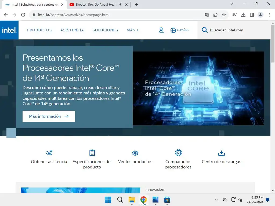Click the network display tray icon

pyautogui.click(x=233, y=200)
